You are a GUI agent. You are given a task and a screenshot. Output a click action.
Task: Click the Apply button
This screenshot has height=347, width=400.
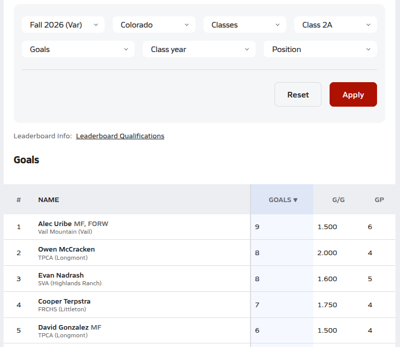(353, 94)
